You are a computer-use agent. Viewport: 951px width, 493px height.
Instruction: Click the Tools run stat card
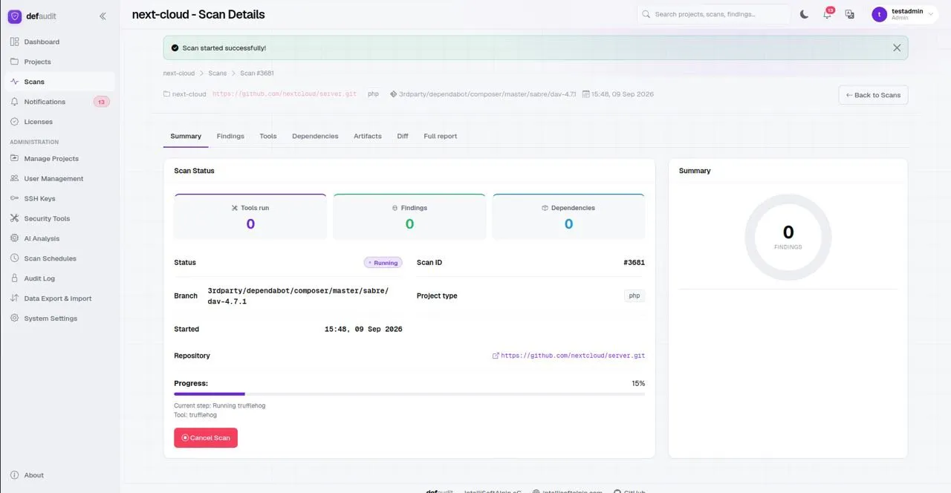(x=250, y=216)
